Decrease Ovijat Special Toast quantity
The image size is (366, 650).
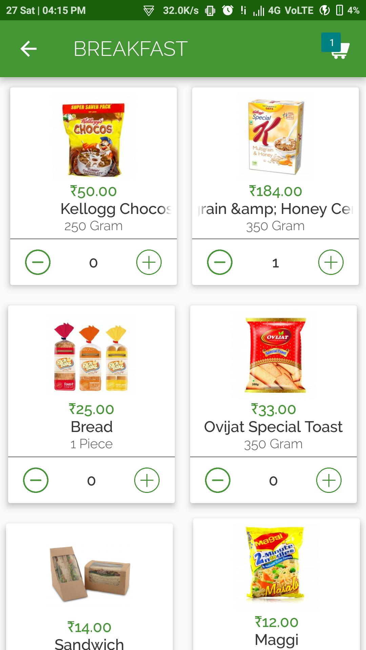pos(218,480)
